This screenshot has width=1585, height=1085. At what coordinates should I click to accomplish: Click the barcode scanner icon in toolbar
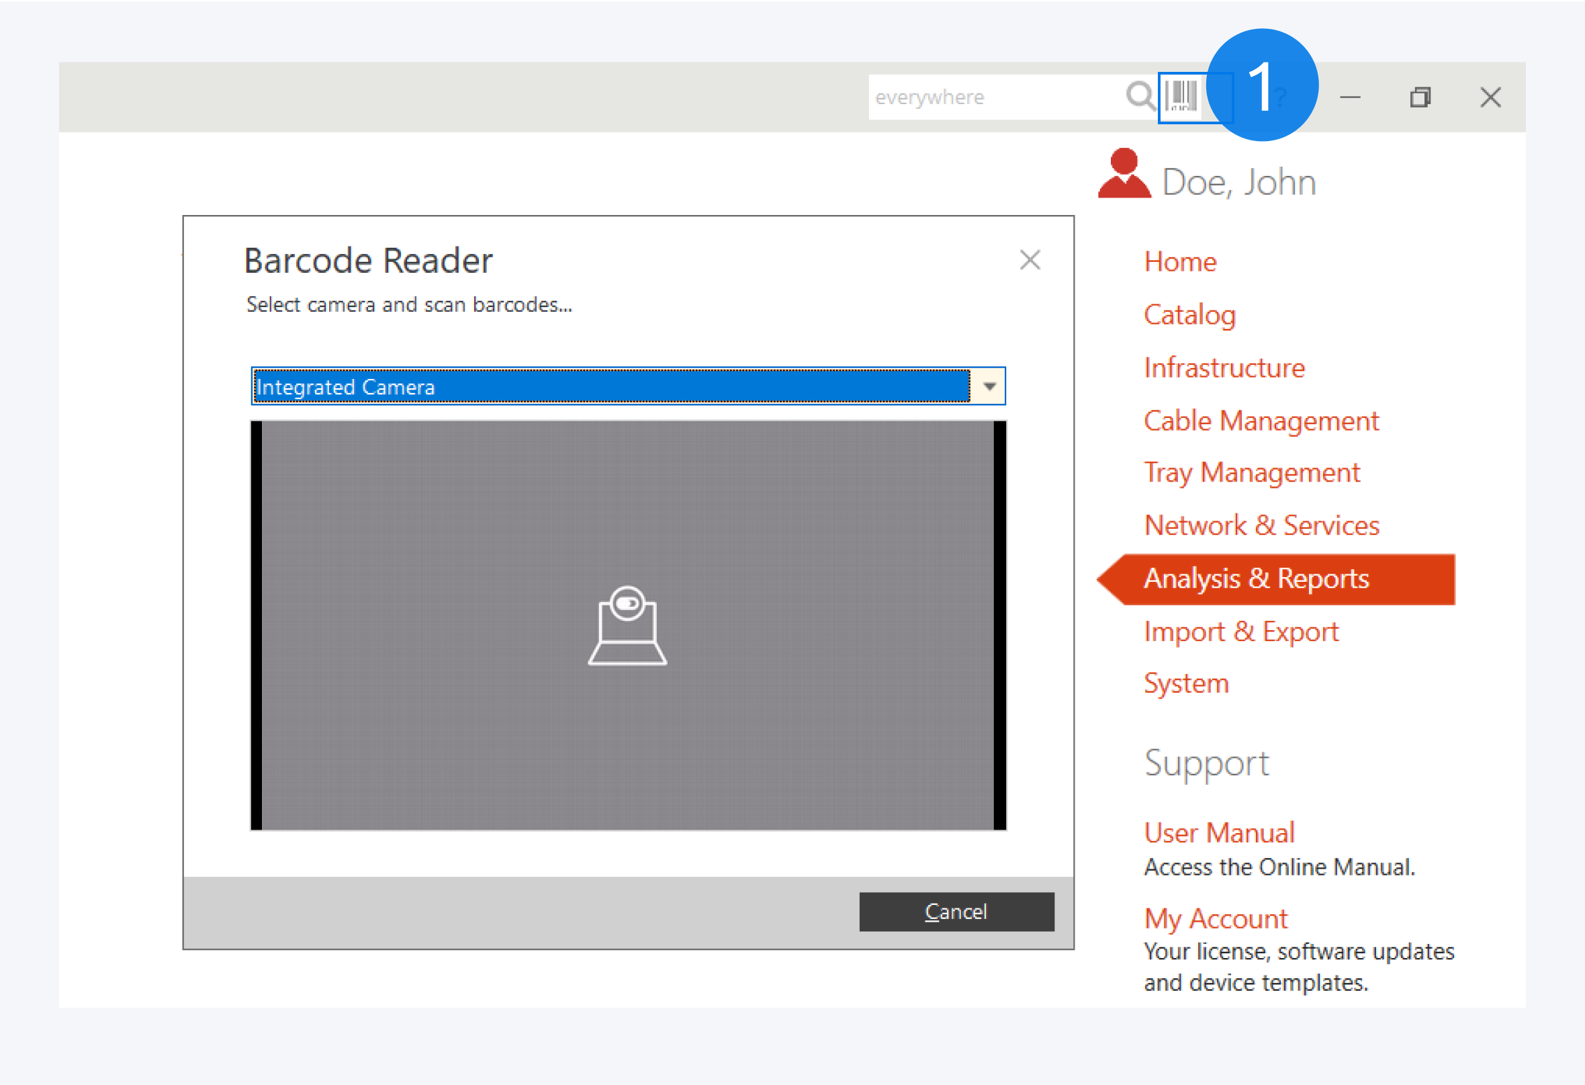tap(1181, 96)
